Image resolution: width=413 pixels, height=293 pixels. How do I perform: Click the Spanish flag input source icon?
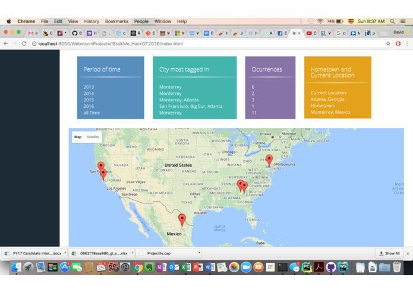click(351, 21)
